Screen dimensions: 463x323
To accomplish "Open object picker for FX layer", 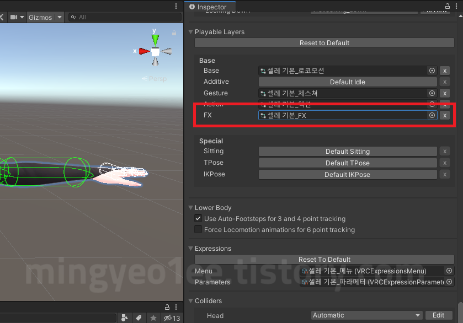I will [x=432, y=115].
